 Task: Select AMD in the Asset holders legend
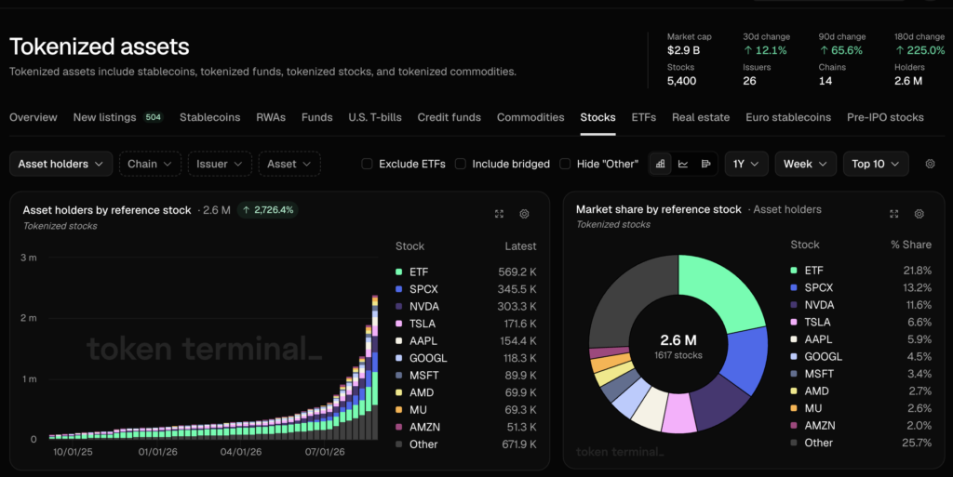pos(422,392)
